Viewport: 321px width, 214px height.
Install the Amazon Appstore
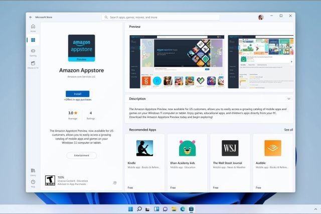(x=77, y=94)
